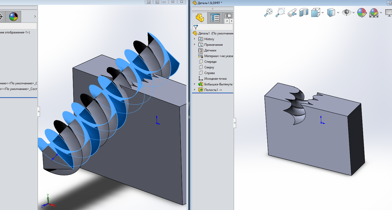The width and height of the screenshot is (392, 210).
Task: Tile left window using second arrange button
Action: tap(157, 2)
